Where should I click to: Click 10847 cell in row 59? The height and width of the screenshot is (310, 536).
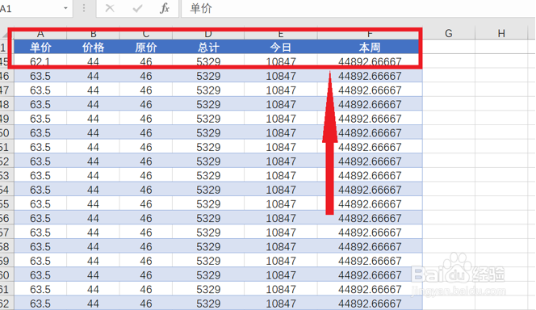(x=281, y=261)
